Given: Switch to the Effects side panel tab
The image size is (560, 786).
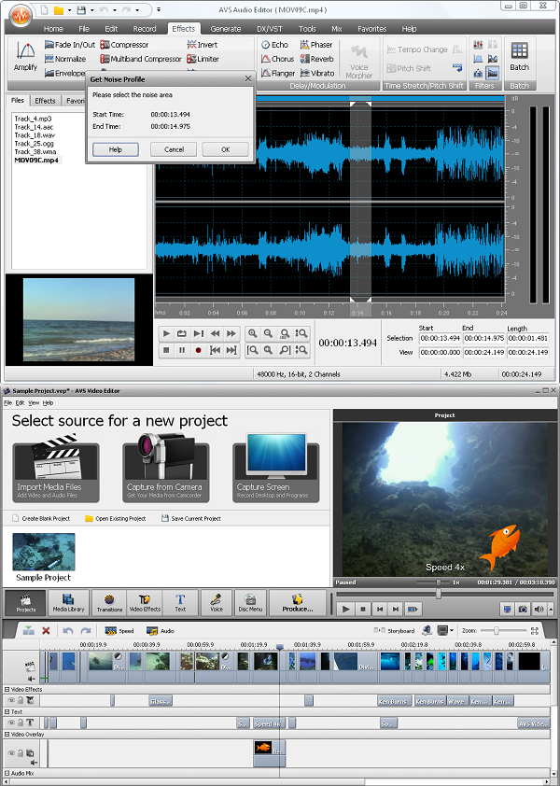Looking at the screenshot, I should (x=45, y=101).
